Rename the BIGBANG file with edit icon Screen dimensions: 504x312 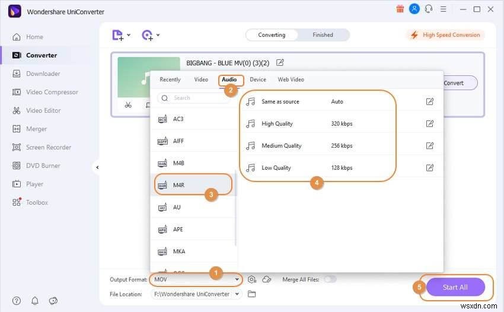(x=280, y=62)
